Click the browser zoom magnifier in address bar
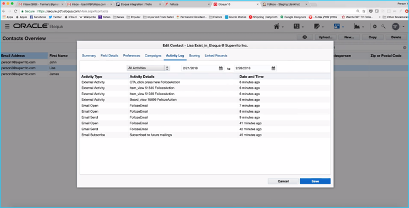Screen dimensions: 409x208 point(358,11)
